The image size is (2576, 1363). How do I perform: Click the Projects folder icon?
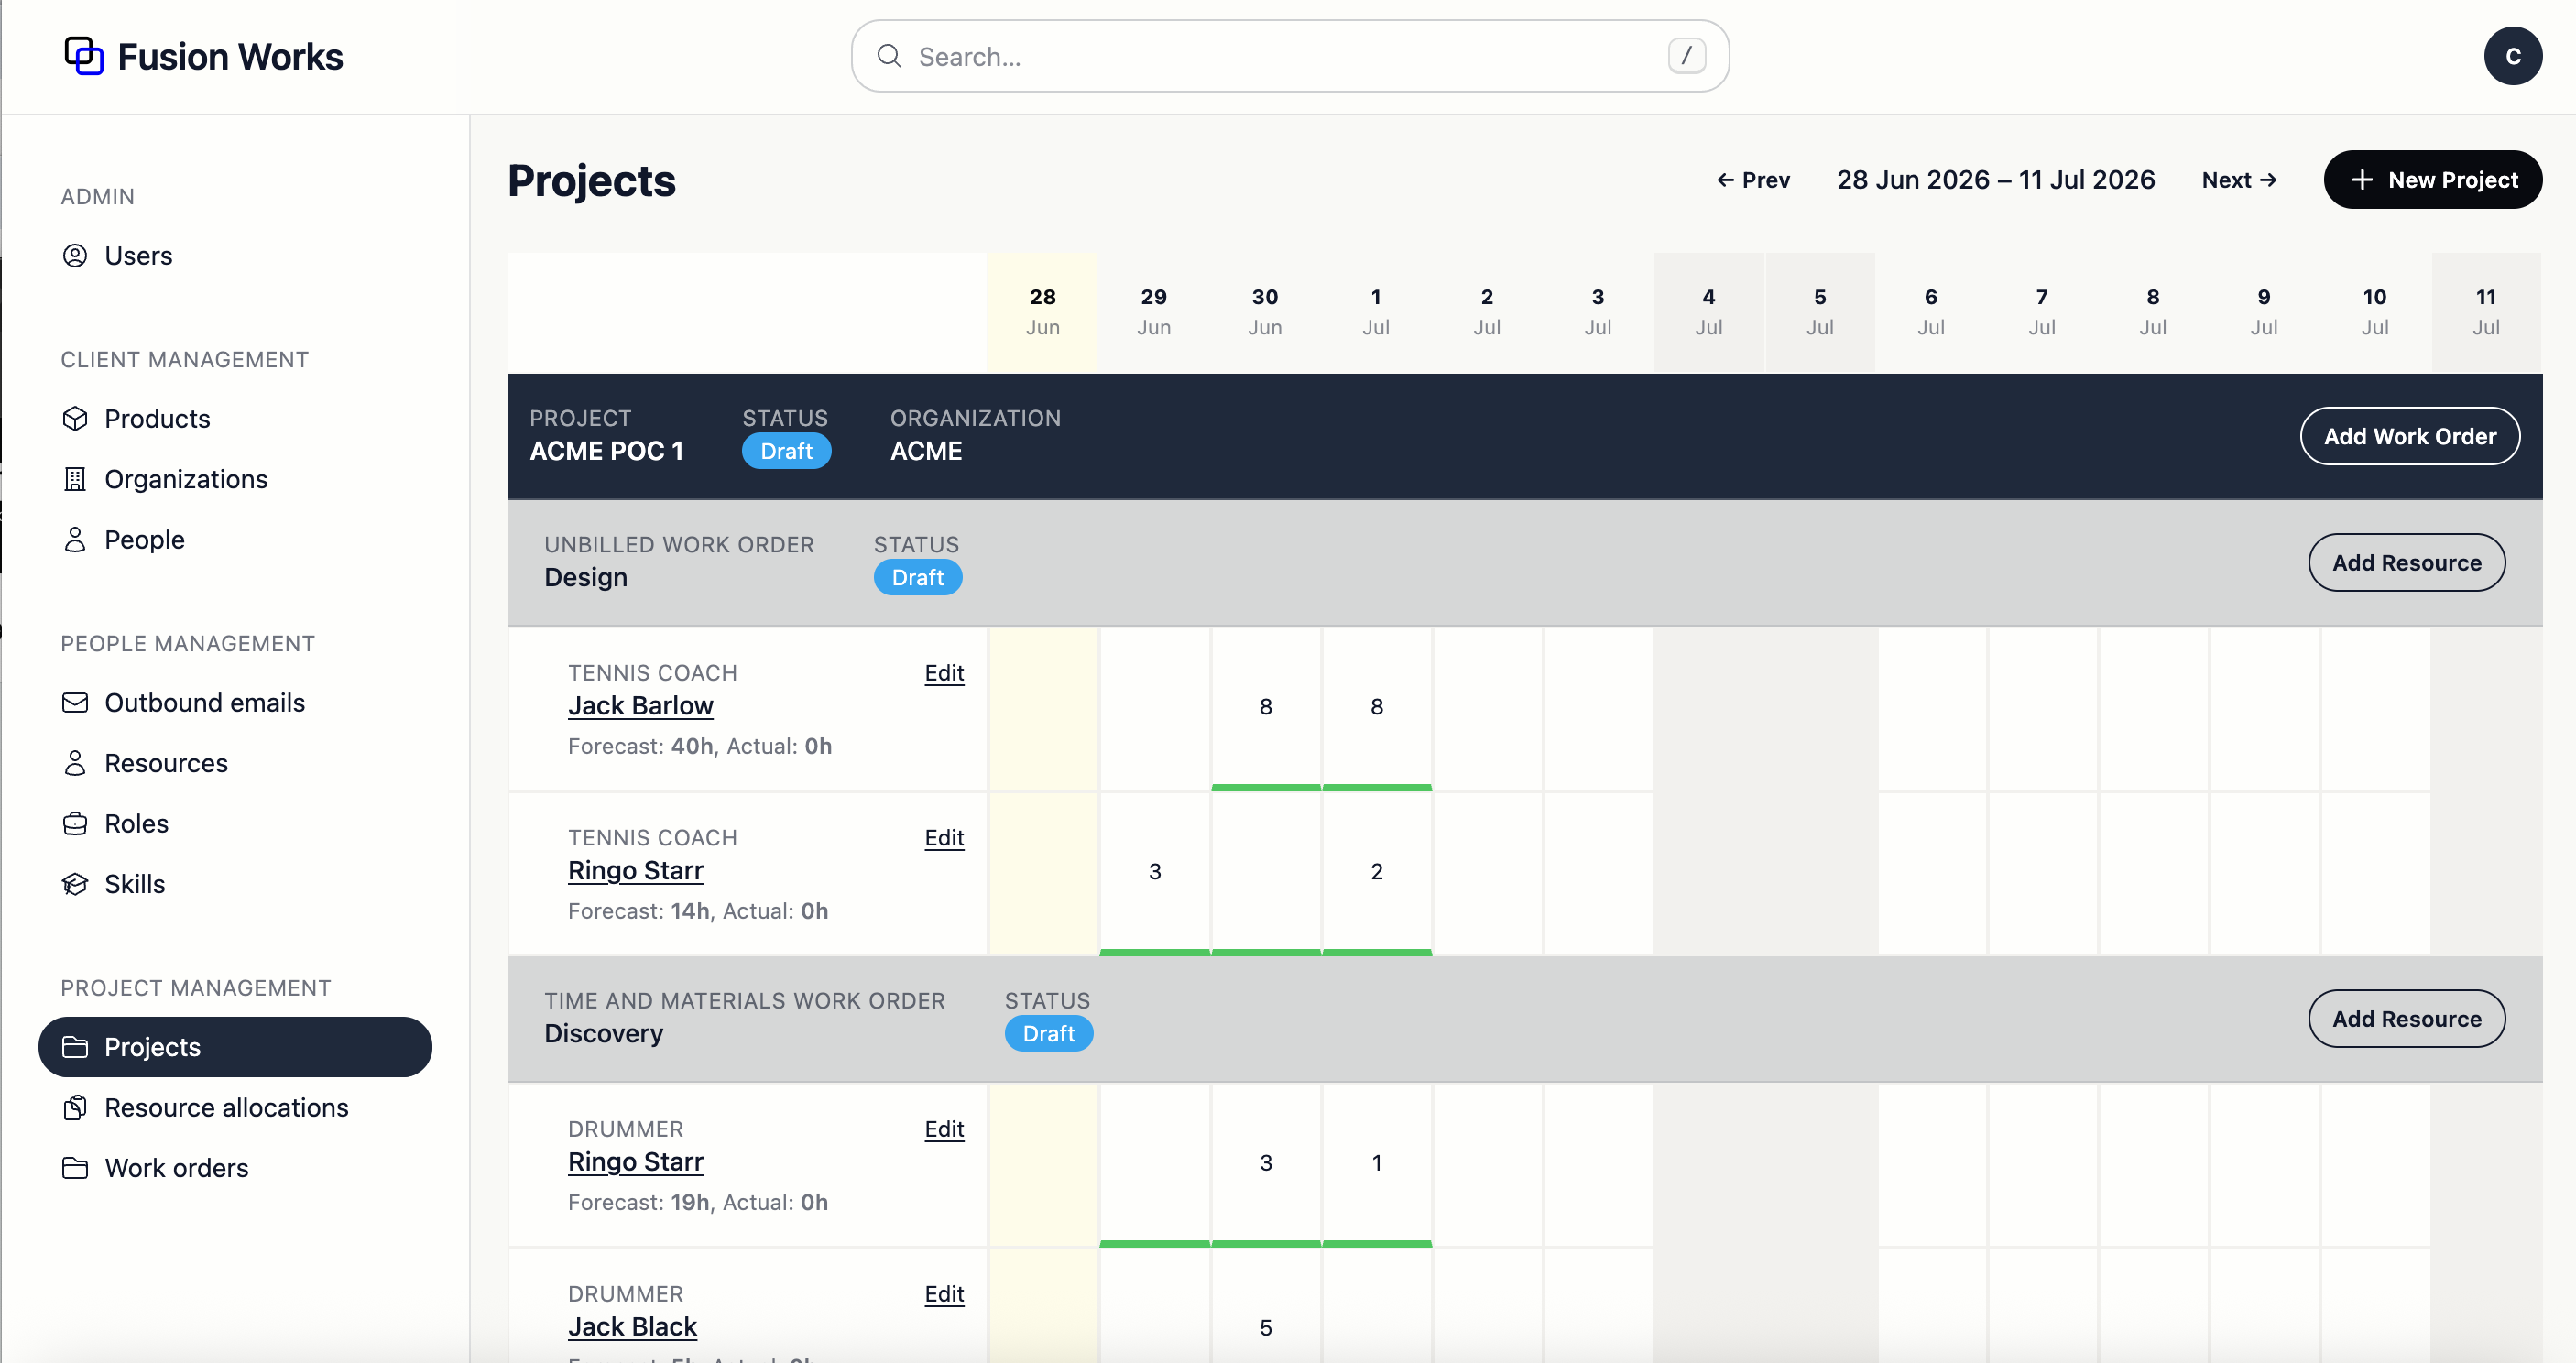click(75, 1047)
